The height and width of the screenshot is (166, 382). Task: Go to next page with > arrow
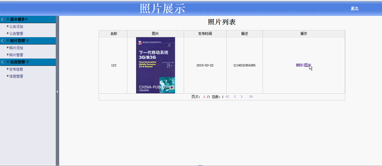click(x=242, y=97)
